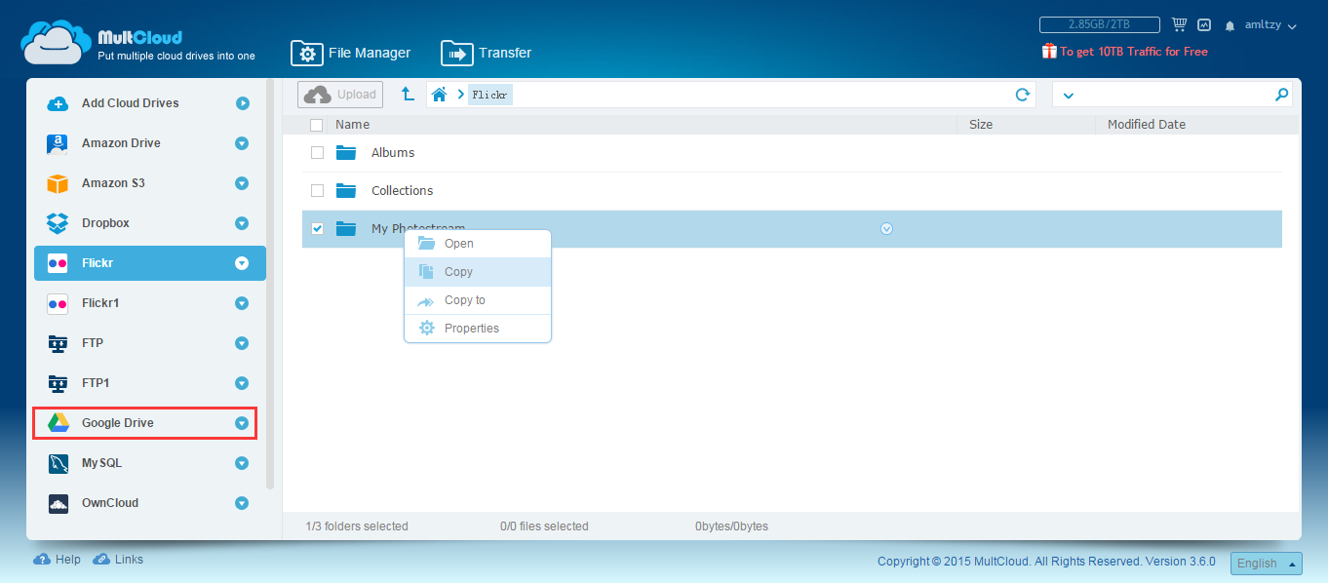
Task: Toggle the select-all checkbox in header
Action: coord(316,125)
